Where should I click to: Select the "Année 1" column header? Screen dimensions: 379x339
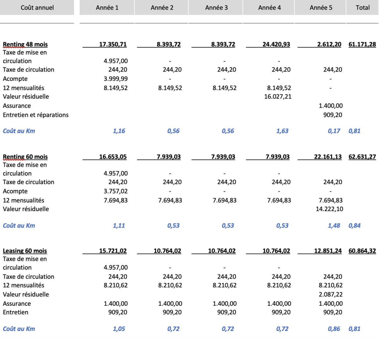[x=107, y=8]
